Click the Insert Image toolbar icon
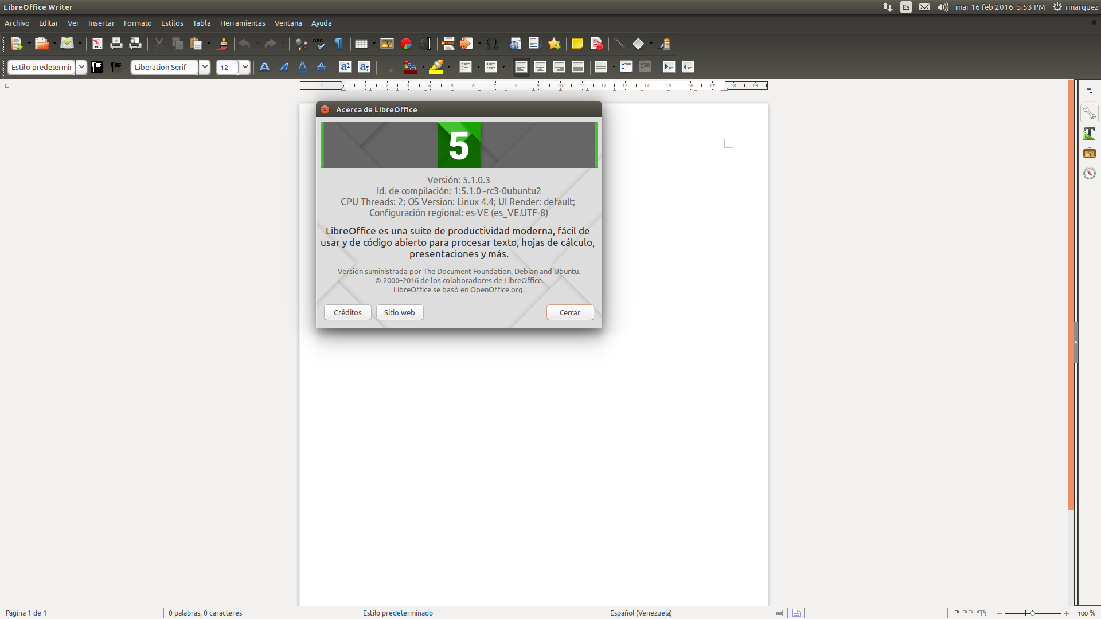This screenshot has width=1101, height=619. (387, 44)
